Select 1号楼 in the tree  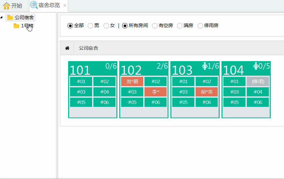pyautogui.click(x=27, y=26)
